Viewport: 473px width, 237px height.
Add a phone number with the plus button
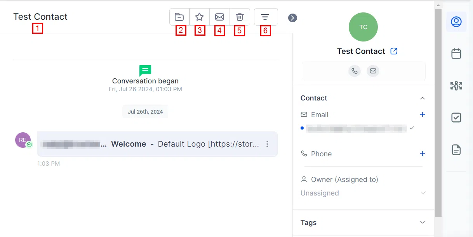click(423, 154)
